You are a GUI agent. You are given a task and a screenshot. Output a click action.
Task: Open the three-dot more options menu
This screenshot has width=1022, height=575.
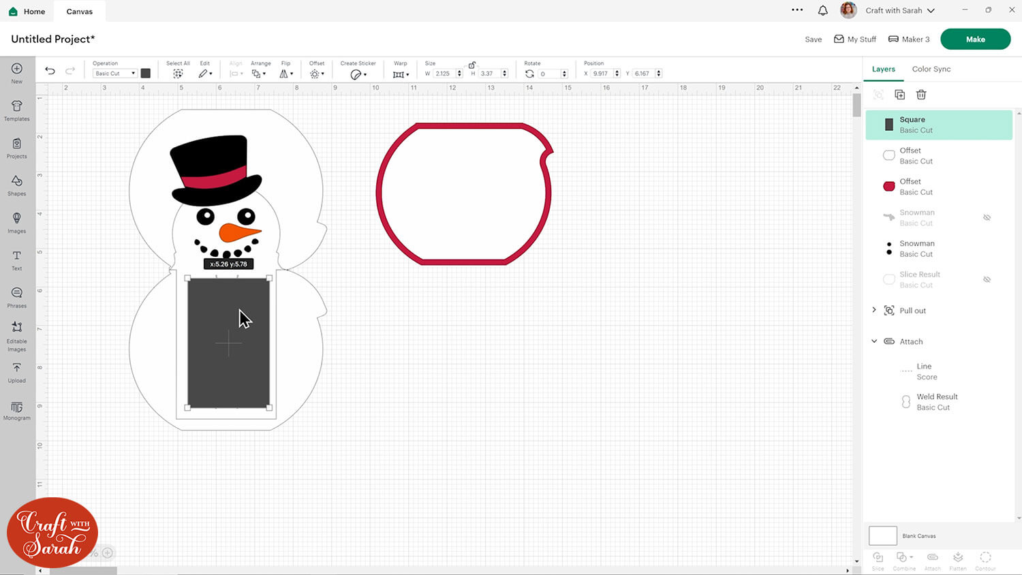coord(797,10)
